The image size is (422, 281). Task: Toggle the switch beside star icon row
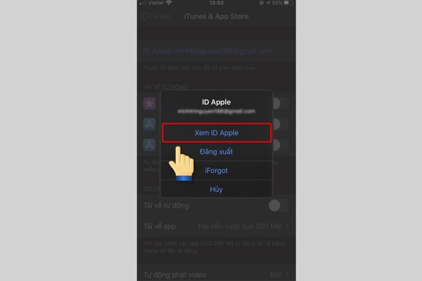point(281,103)
